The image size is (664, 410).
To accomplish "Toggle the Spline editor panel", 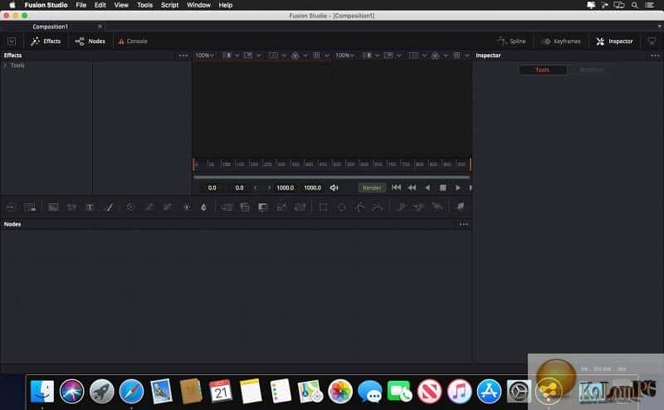I will click(511, 41).
